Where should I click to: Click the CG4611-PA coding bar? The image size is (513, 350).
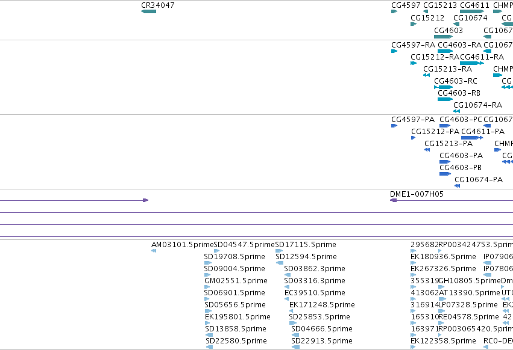[472, 138]
